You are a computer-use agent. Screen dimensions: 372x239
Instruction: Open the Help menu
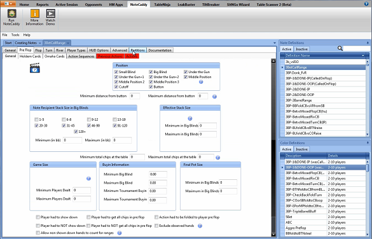click(27, 35)
